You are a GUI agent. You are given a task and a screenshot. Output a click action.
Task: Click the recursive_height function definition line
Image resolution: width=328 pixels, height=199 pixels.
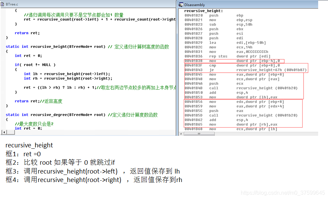pyautogui.click(x=87, y=47)
